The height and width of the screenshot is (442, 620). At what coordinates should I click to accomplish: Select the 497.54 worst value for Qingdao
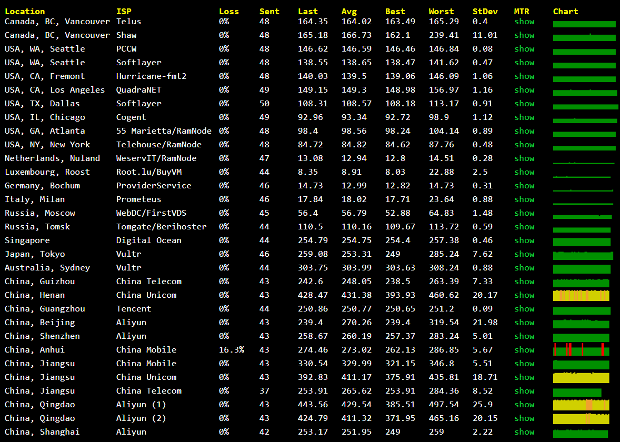[444, 405]
